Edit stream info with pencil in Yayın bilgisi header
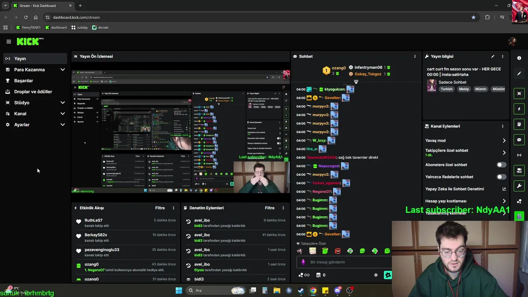Viewport: 528px width, 297px height. [x=493, y=57]
